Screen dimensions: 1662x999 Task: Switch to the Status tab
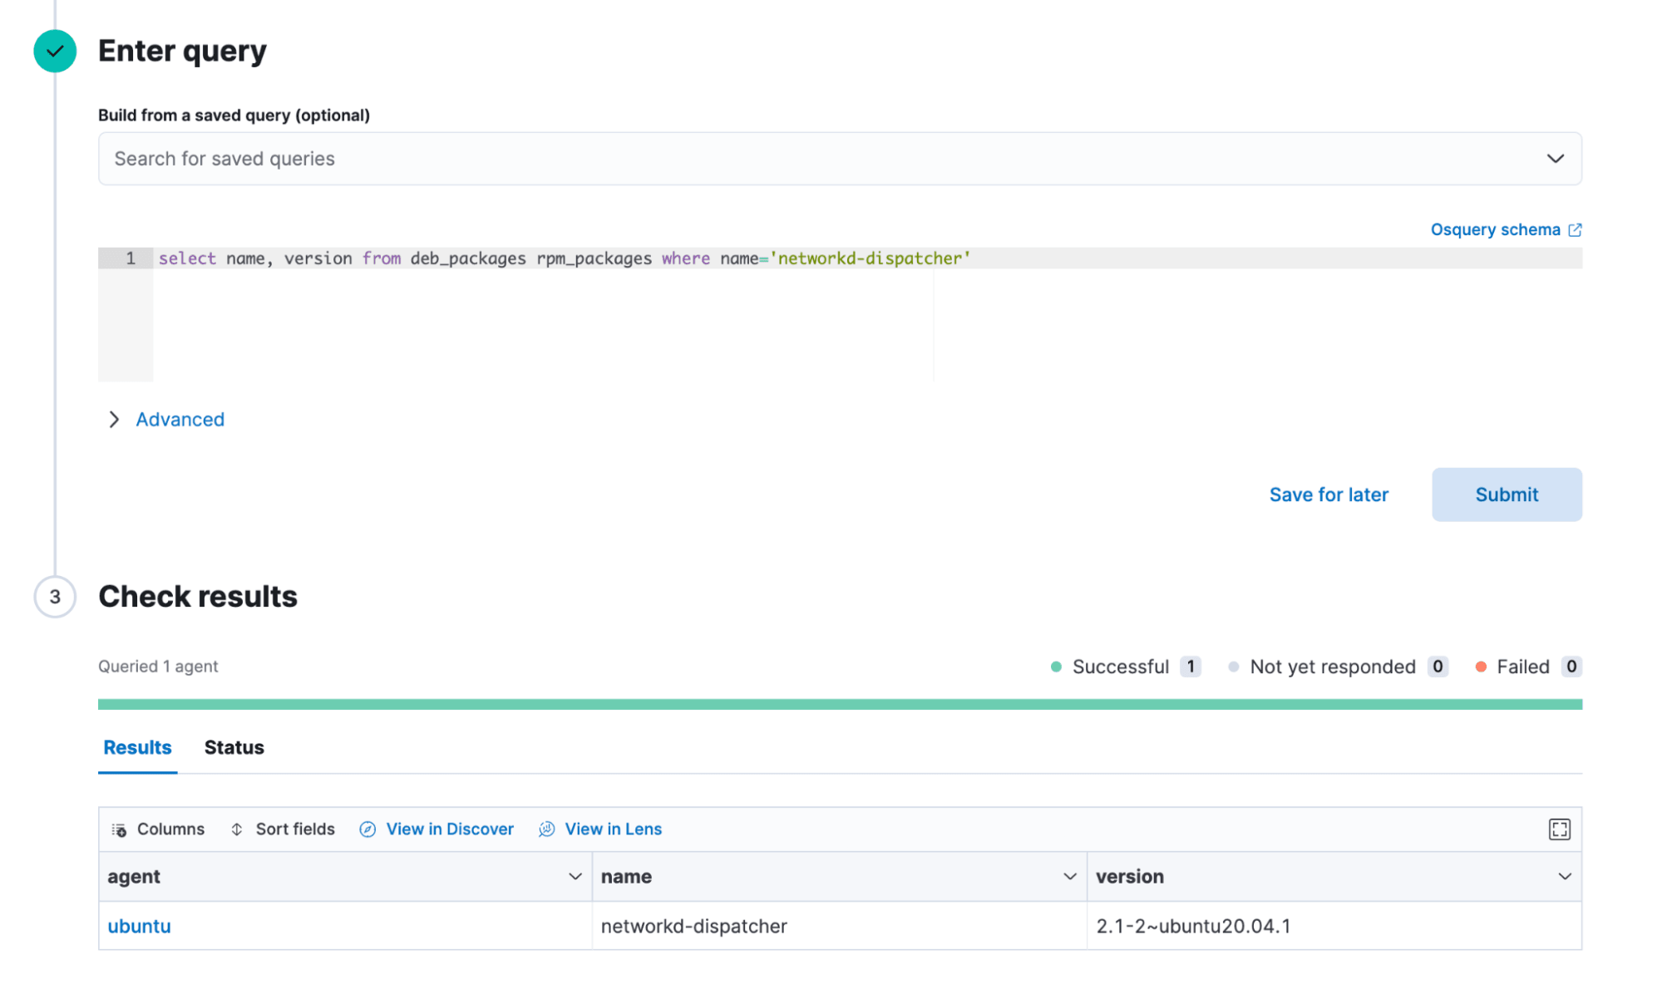234,747
